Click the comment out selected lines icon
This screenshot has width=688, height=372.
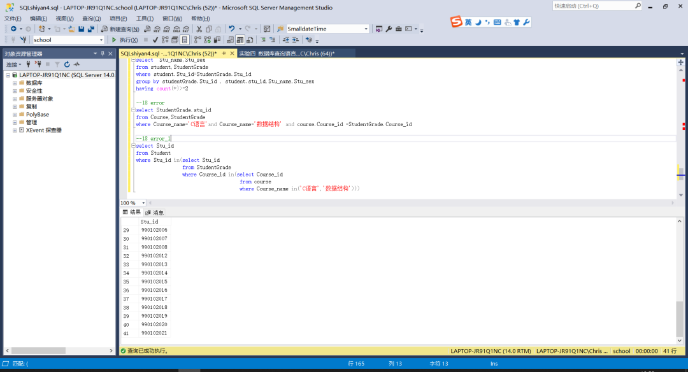click(x=263, y=40)
